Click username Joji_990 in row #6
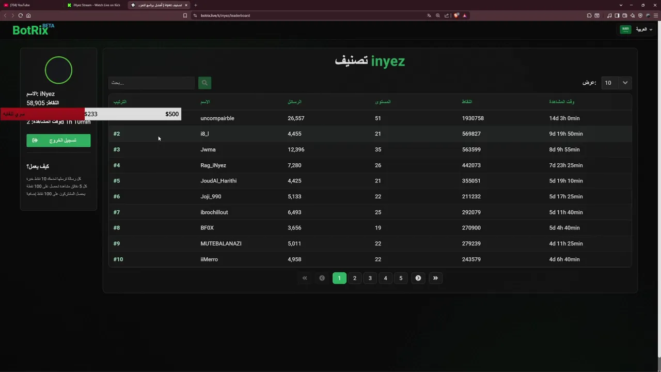The image size is (661, 372). [211, 197]
